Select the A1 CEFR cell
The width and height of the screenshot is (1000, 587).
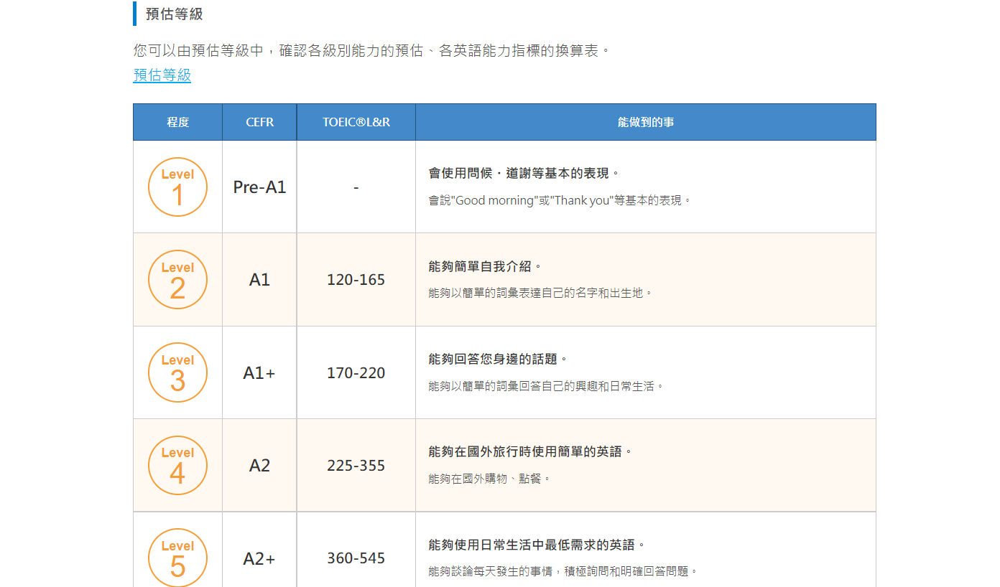(x=259, y=280)
